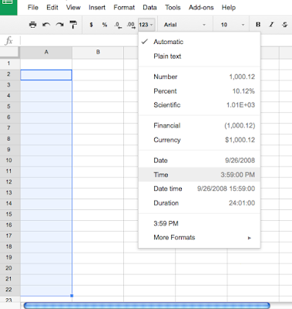Choose the Duration format 24:01:00
Screen dimensions: 292x309
[x=199, y=203]
